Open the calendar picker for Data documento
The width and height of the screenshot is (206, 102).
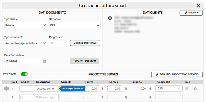tap(45, 61)
